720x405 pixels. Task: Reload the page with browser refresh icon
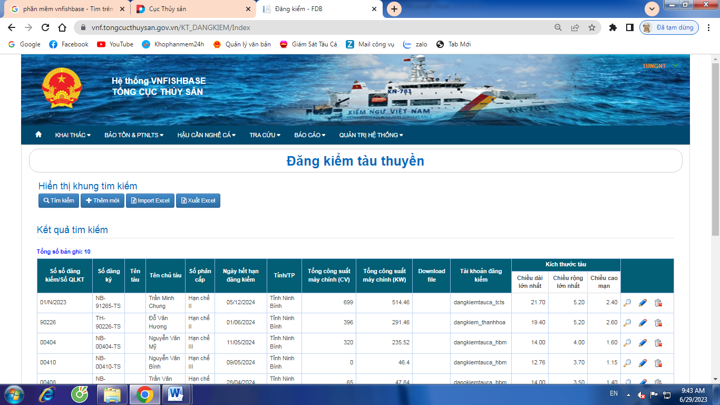[45, 27]
